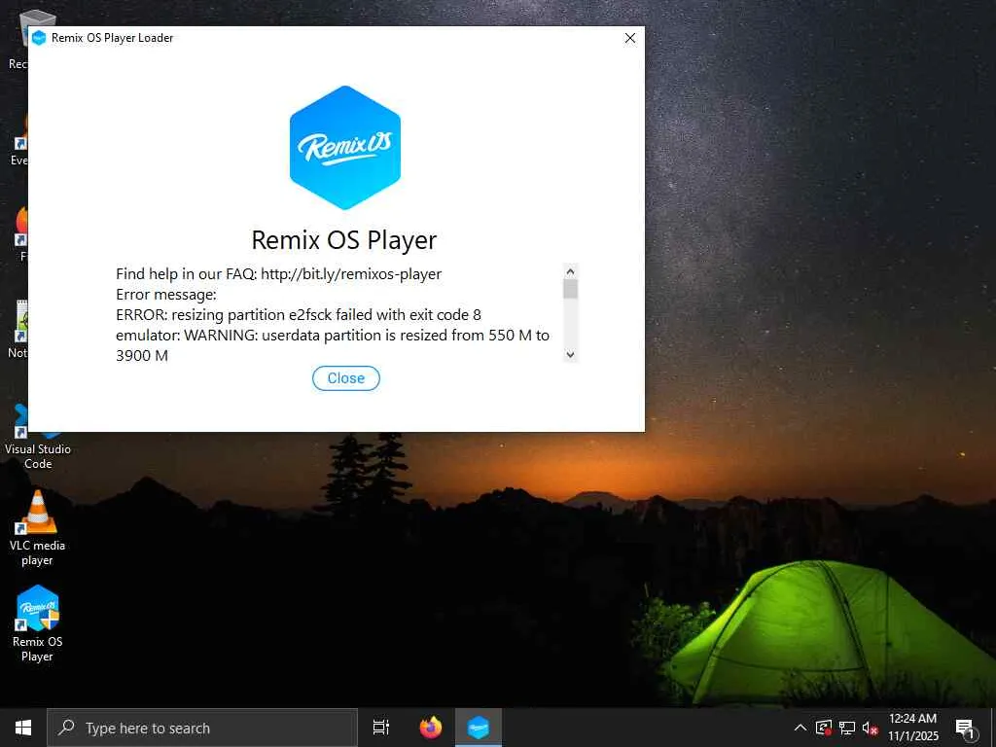Select the Visual Studio Code desktop icon
Image resolution: width=996 pixels, height=747 pixels.
38,437
